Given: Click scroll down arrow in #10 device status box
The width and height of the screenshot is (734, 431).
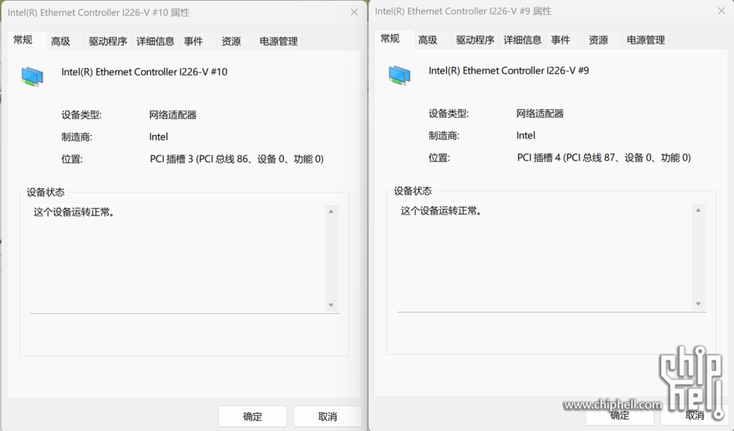Looking at the screenshot, I should click(x=331, y=305).
